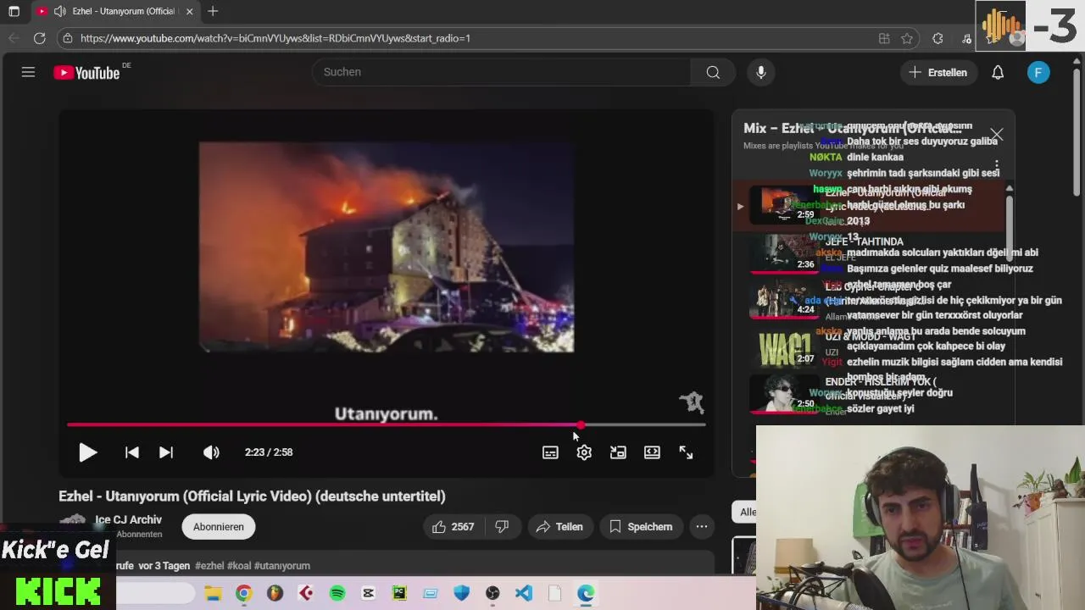Click the #utanıyorum hashtag
Image resolution: width=1085 pixels, height=610 pixels.
tap(282, 566)
